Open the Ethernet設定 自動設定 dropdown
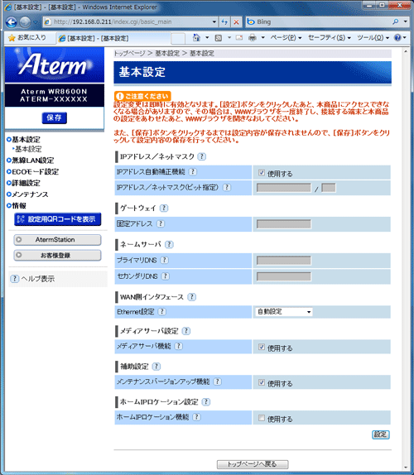 pyautogui.click(x=284, y=312)
